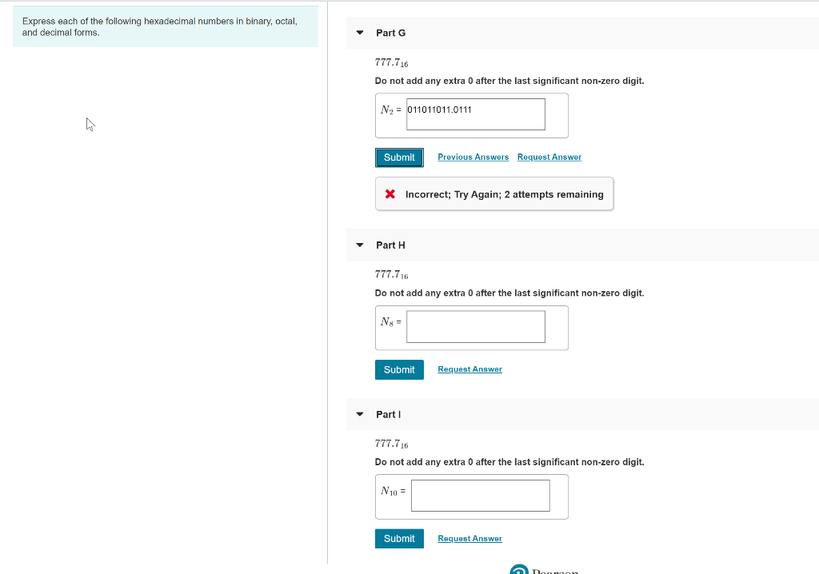Click the disclosure triangle beside Part H
Screen dimensions: 819x574
[x=359, y=245]
